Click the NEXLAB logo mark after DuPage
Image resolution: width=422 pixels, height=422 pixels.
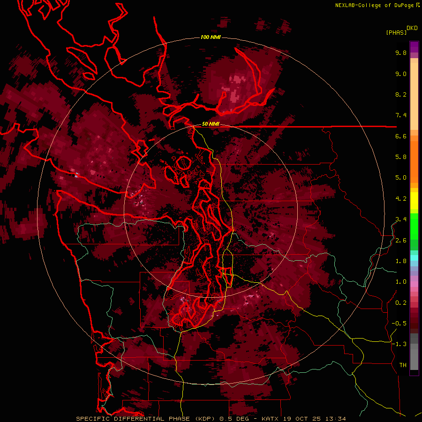coord(417,5)
